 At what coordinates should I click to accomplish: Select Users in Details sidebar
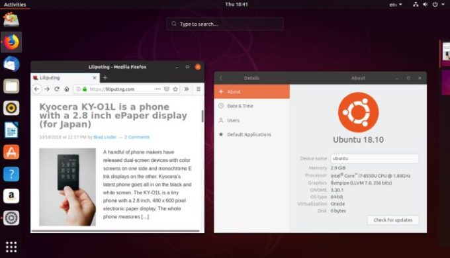[x=252, y=120]
